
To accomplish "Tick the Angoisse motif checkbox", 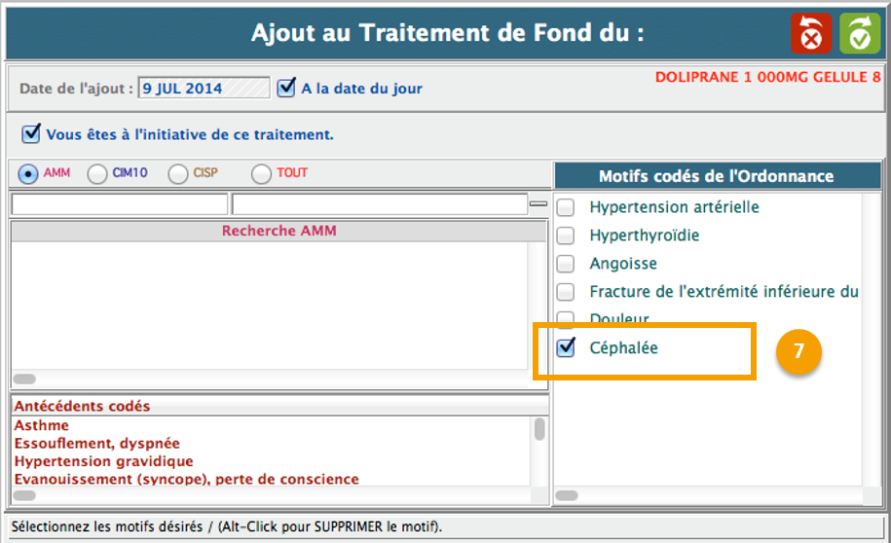I will pyautogui.click(x=566, y=264).
